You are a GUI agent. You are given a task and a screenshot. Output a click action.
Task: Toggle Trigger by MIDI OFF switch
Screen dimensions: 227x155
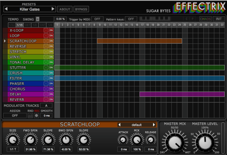[97, 19]
